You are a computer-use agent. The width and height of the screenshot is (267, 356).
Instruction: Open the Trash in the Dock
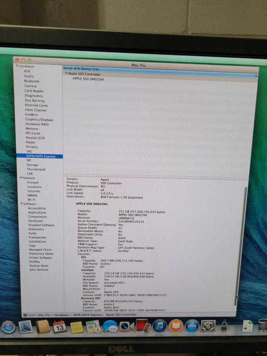pyautogui.click(x=263, y=325)
